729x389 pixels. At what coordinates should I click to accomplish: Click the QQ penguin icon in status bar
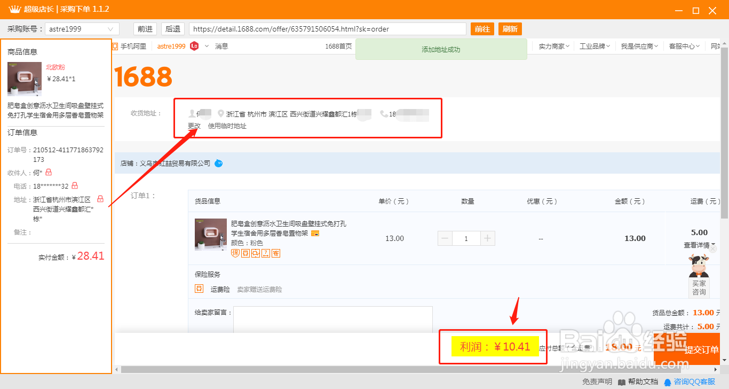[x=668, y=382]
